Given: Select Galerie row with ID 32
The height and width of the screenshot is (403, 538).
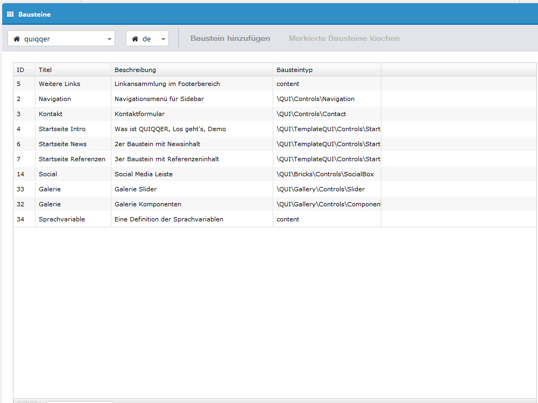Looking at the screenshot, I should [x=274, y=204].
